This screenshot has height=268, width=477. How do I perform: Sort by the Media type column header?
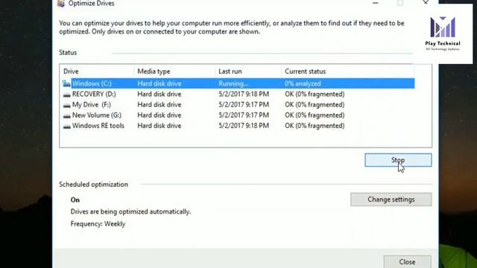(x=174, y=71)
